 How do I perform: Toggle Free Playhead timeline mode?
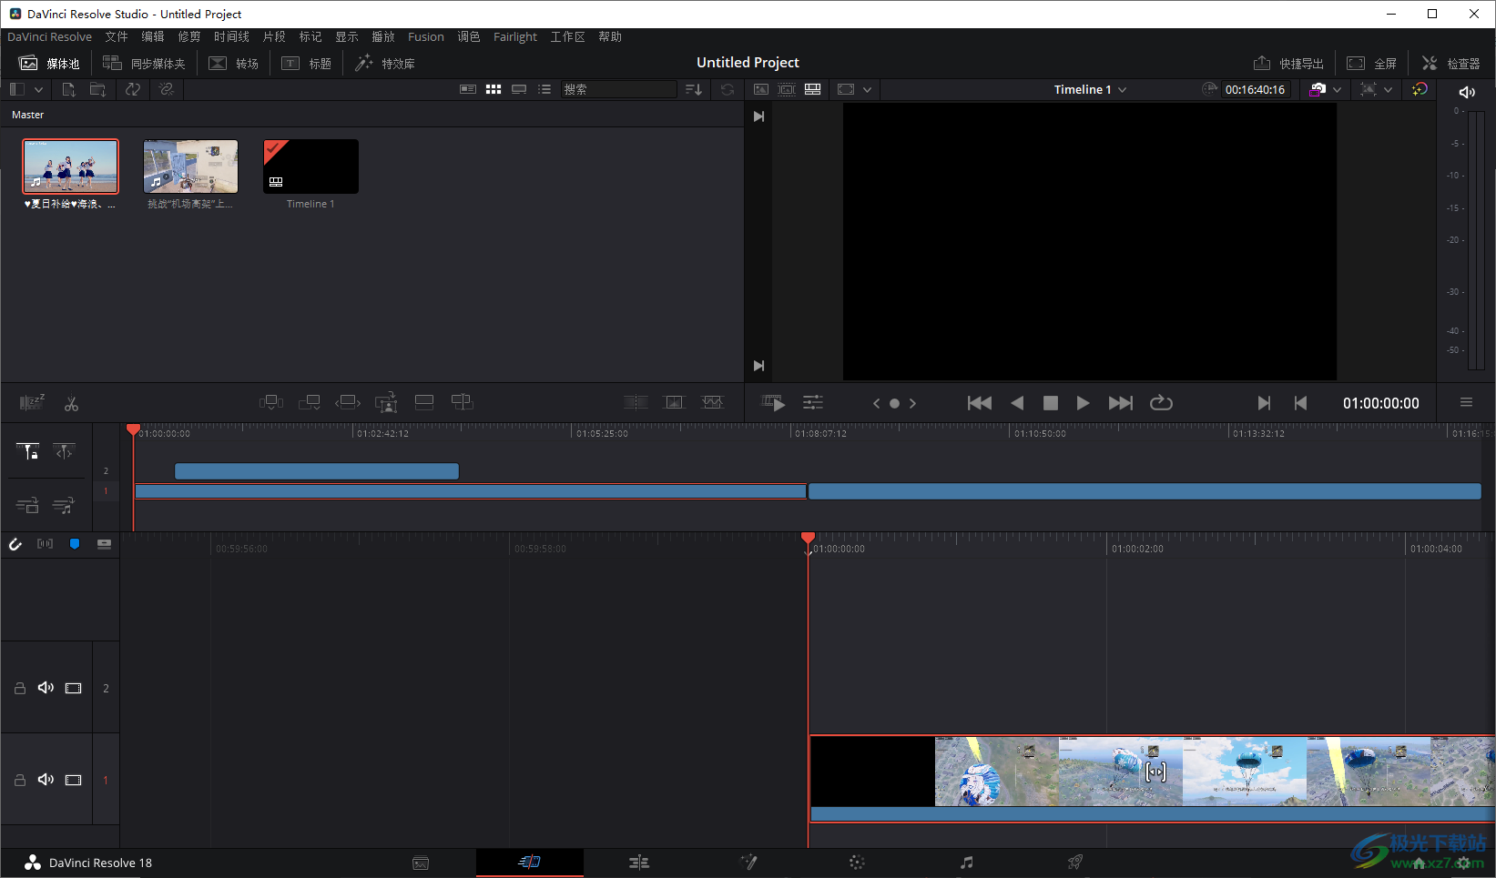click(64, 451)
